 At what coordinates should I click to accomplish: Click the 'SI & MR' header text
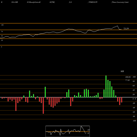point(15,2)
